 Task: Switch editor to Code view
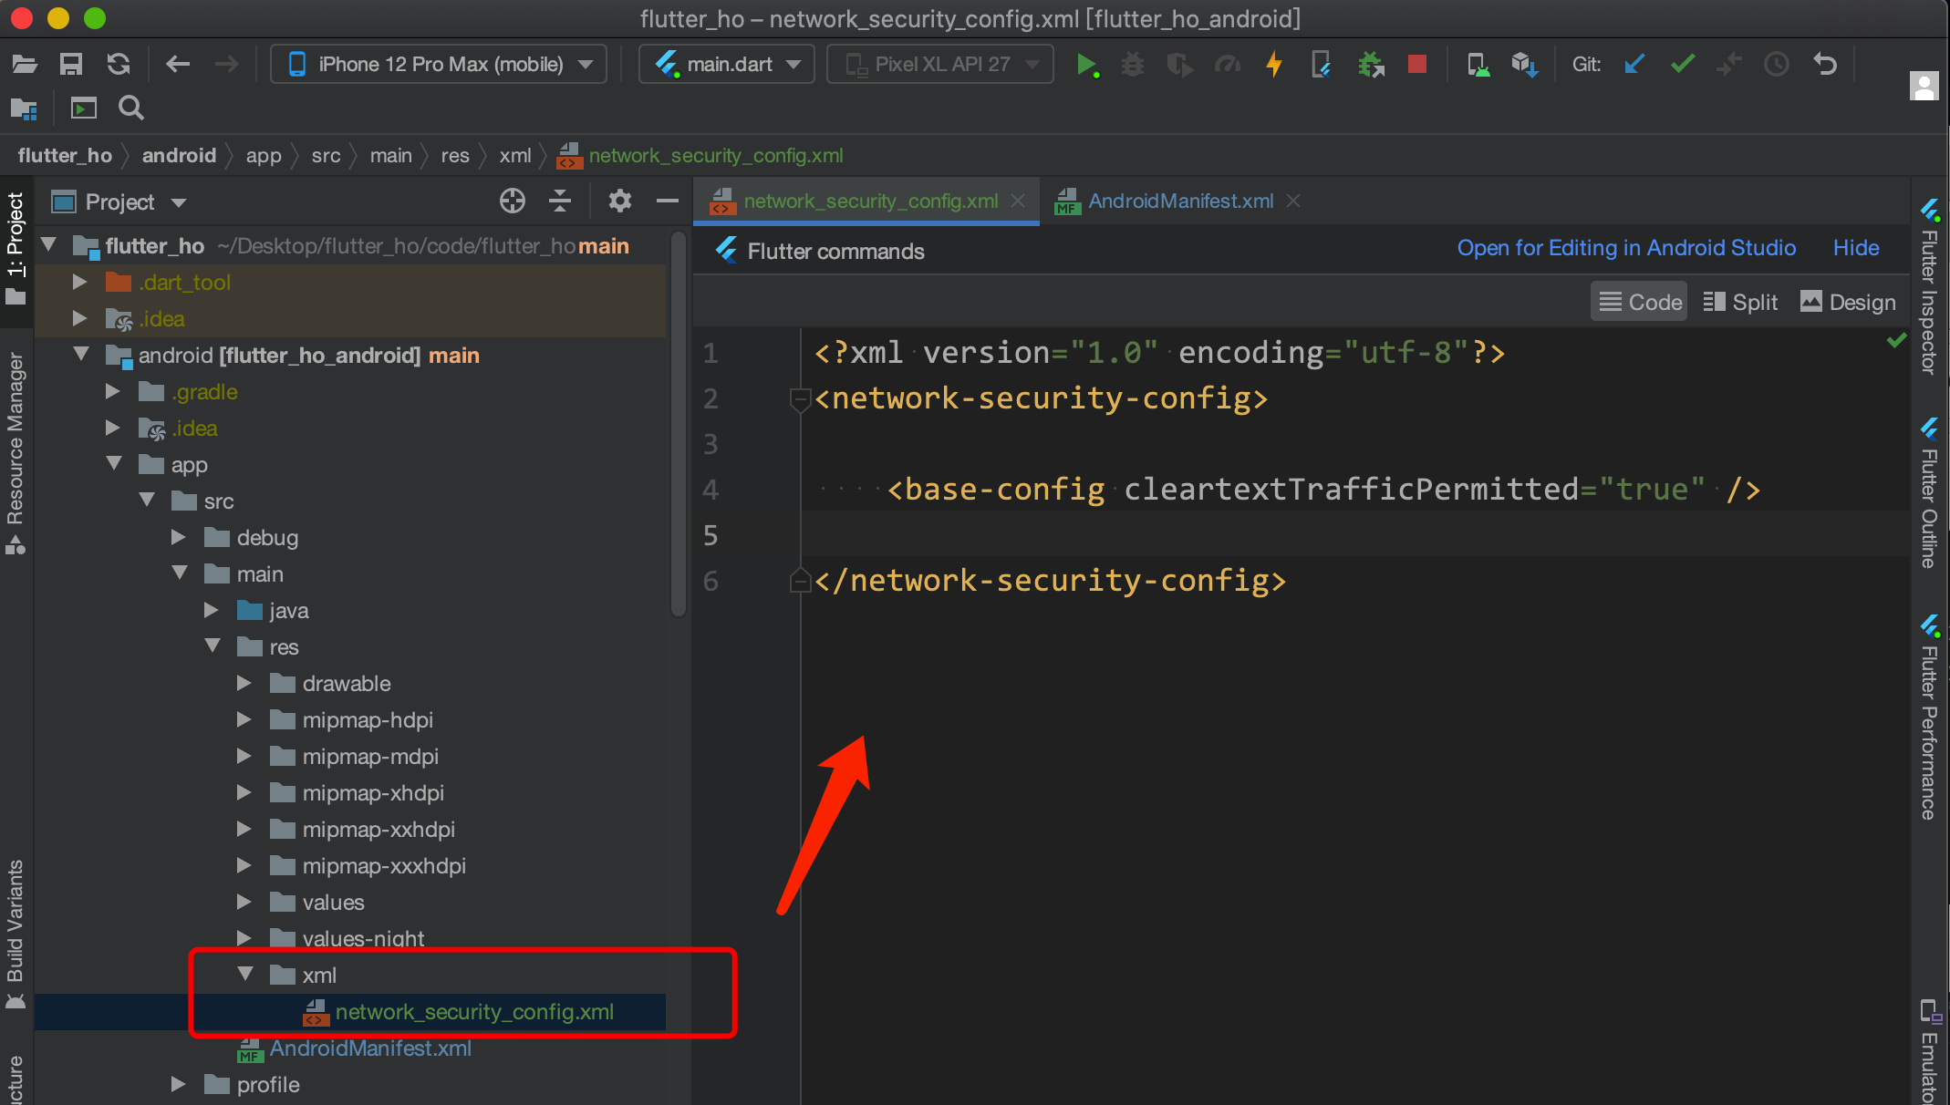tap(1640, 302)
